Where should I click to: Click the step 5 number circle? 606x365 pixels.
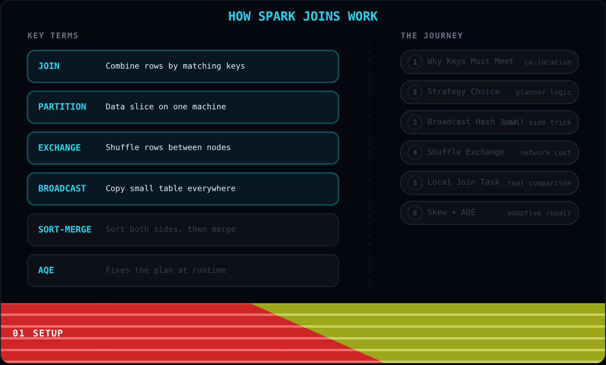tap(415, 183)
